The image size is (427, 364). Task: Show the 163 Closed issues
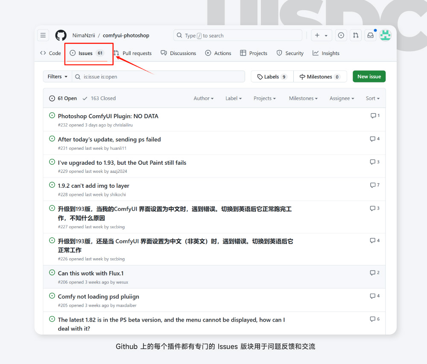pos(99,98)
